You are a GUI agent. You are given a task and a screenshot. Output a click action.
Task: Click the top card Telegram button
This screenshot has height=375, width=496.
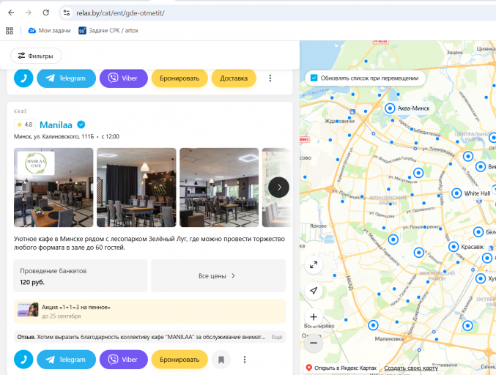tap(66, 78)
